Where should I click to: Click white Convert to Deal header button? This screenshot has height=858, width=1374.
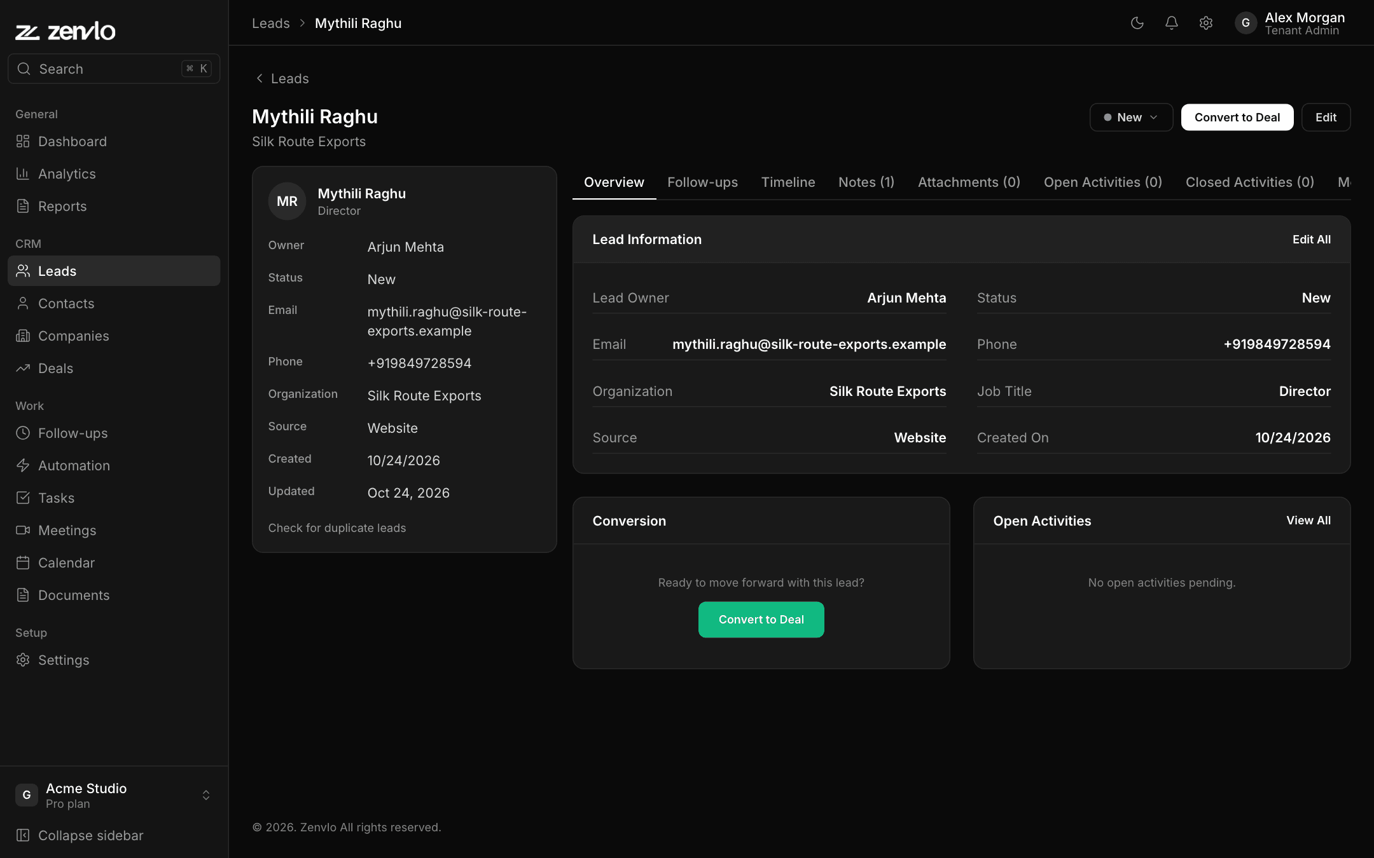1237,117
